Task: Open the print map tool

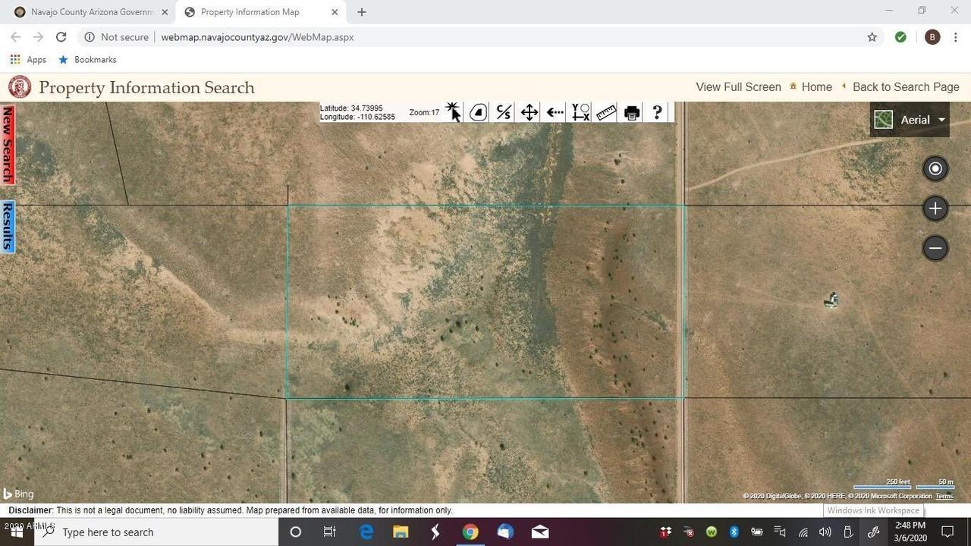Action: tap(631, 111)
